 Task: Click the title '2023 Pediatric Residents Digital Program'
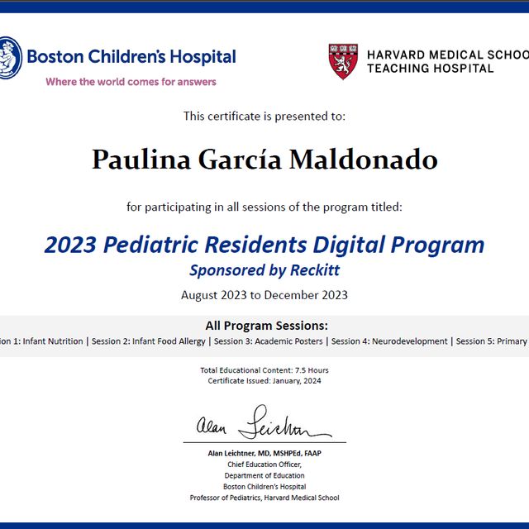click(x=264, y=245)
